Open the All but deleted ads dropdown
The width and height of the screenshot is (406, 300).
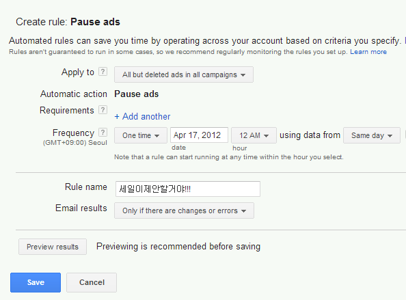click(184, 74)
